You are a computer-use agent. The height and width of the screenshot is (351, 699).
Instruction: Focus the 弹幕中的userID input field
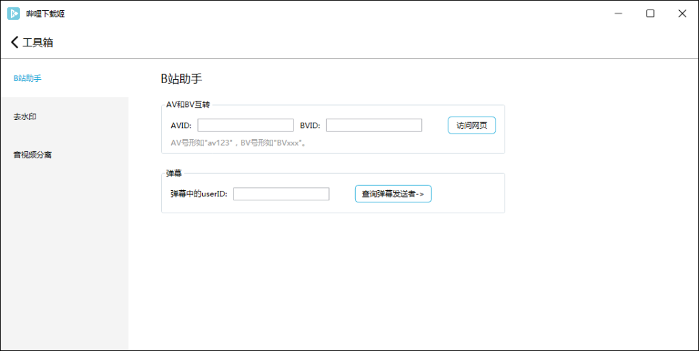[281, 194]
